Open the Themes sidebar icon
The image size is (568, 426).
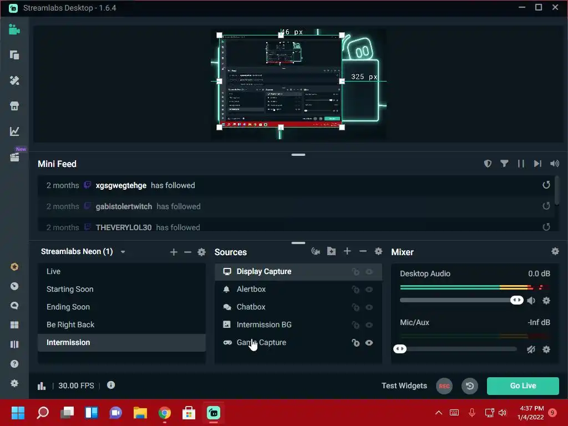[x=14, y=80]
